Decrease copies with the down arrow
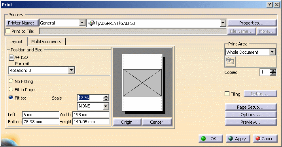 [x=273, y=73]
